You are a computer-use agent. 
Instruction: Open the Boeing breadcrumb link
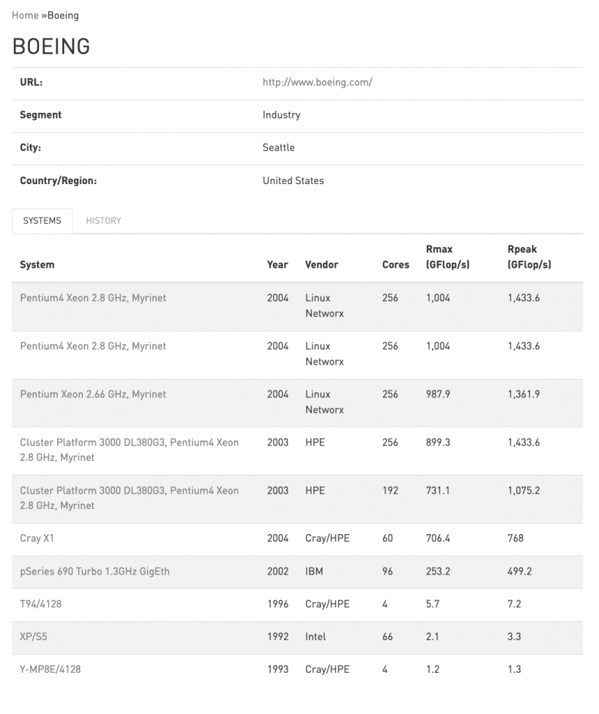tap(63, 15)
